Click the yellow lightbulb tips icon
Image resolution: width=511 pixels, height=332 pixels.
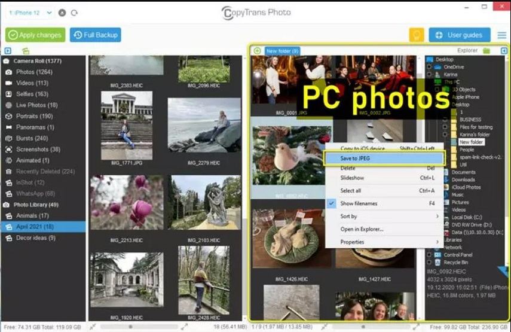point(416,35)
